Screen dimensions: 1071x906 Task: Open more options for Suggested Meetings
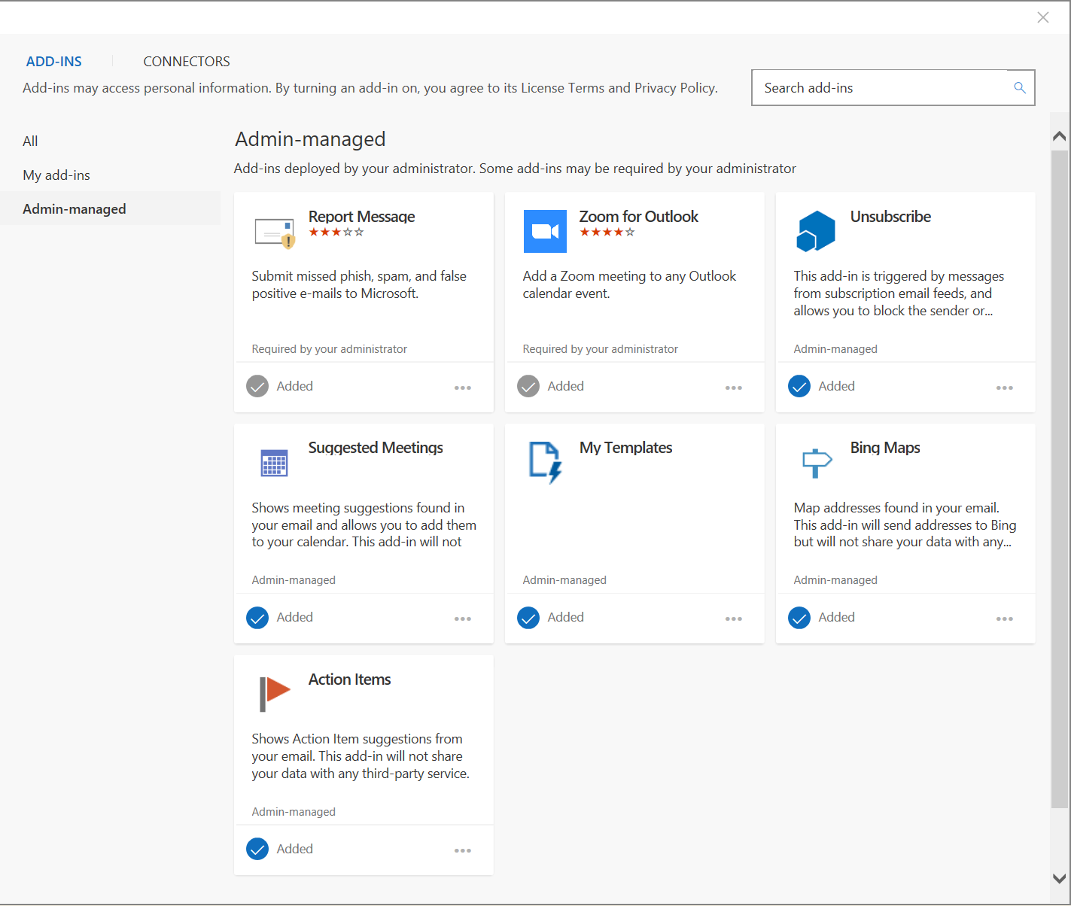(463, 619)
